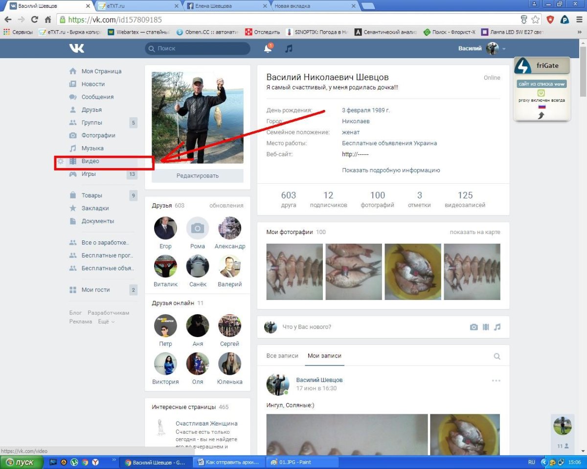Search wall posts with magnifier icon
Image resolution: width=587 pixels, height=469 pixels.
point(497,357)
